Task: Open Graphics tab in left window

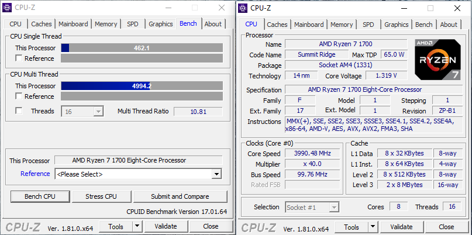Action: [161, 24]
